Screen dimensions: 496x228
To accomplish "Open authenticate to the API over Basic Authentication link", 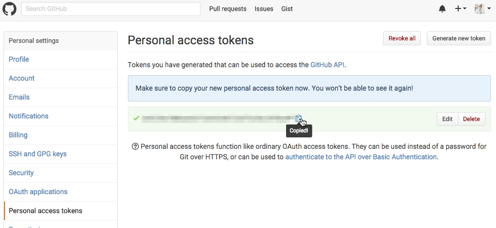I will [361, 157].
